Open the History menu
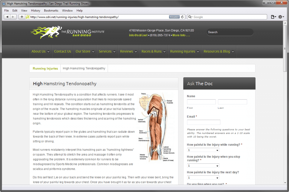This screenshot has width=289, height=192. click(35, 10)
